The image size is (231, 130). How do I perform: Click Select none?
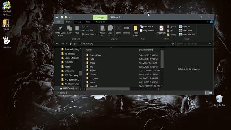pyautogui.click(x=186, y=30)
